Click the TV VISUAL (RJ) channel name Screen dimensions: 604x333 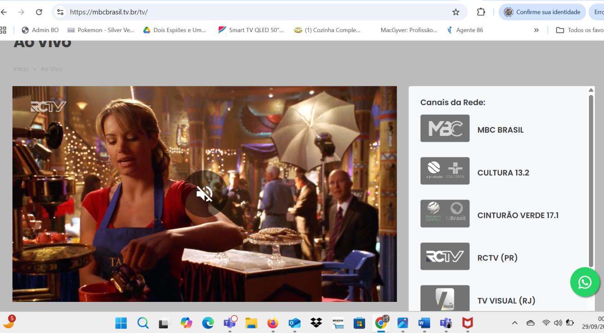coord(506,301)
